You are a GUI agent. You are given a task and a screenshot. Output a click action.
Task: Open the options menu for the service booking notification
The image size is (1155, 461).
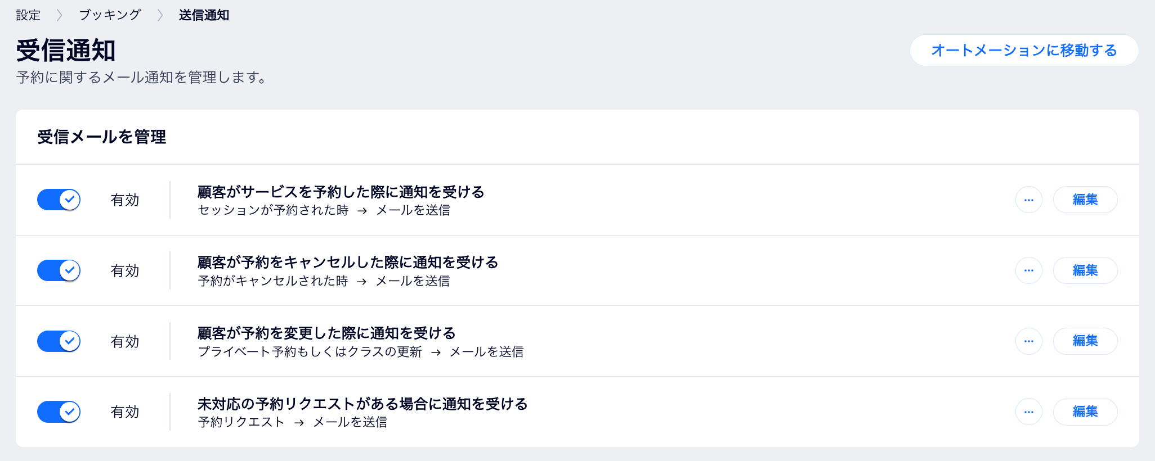(x=1029, y=200)
